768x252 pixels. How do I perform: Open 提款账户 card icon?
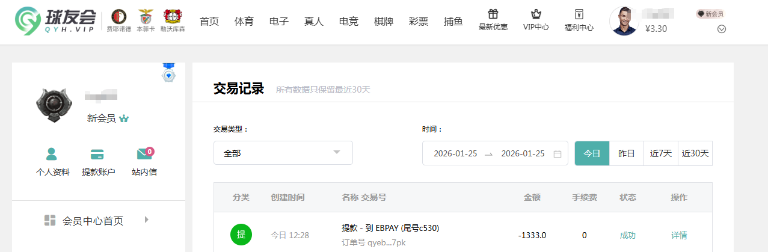(x=97, y=154)
